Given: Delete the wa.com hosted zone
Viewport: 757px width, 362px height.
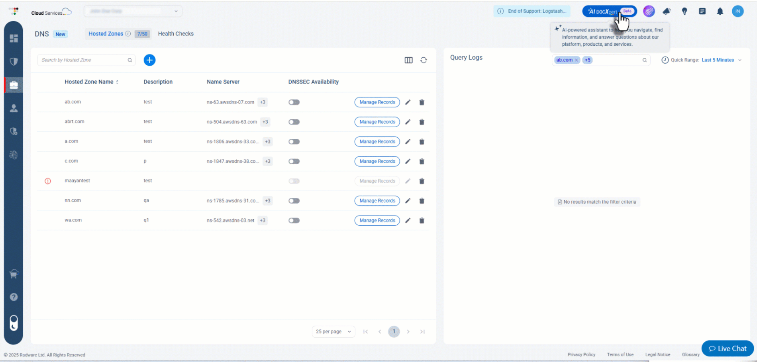Looking at the screenshot, I should pos(422,220).
